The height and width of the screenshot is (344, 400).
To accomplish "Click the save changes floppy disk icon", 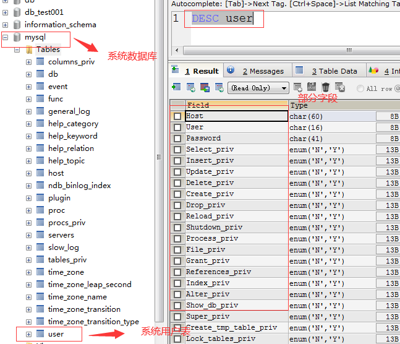I will [x=312, y=87].
